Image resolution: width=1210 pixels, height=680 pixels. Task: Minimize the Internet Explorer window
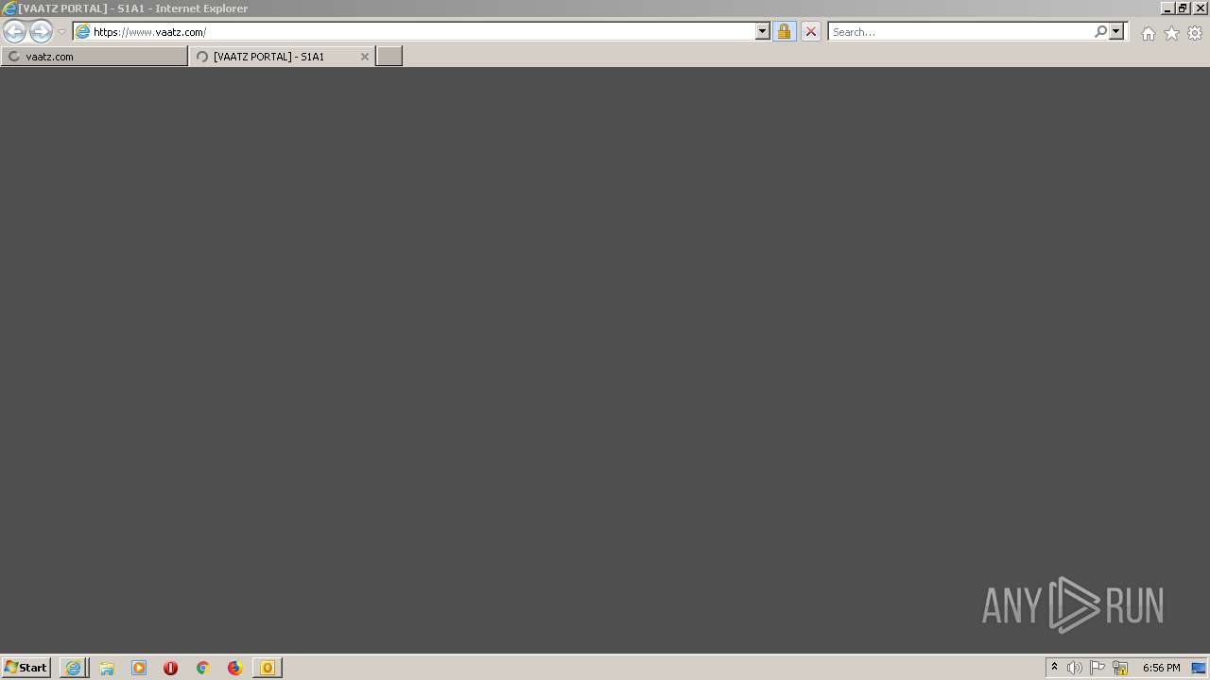coord(1167,8)
